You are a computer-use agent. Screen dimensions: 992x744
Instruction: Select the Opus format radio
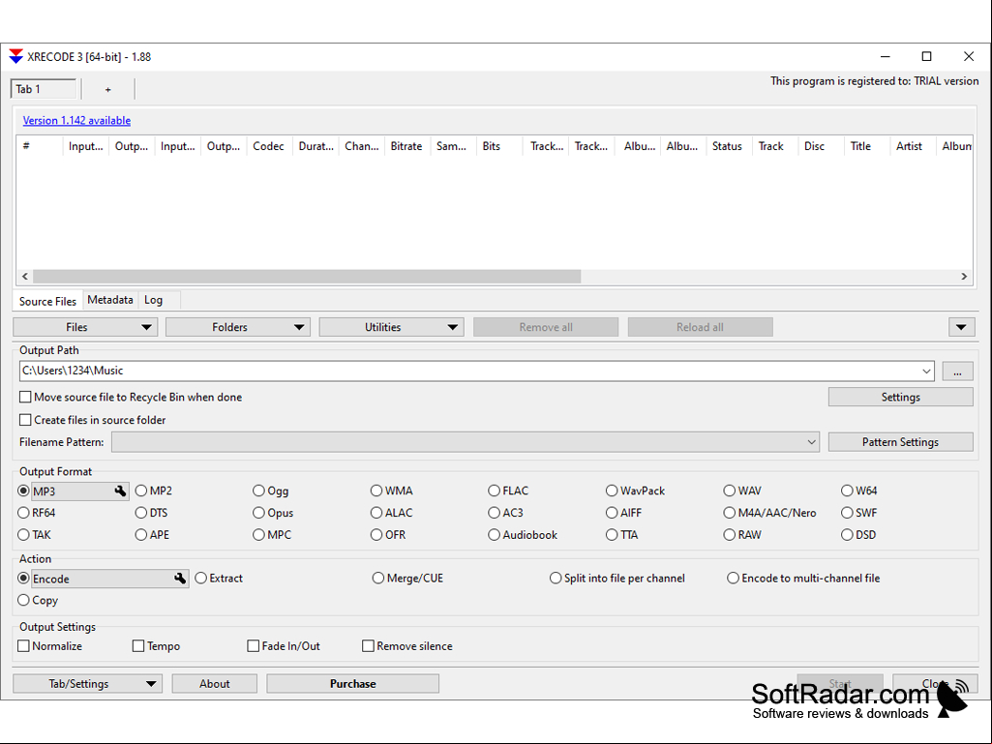[x=258, y=513]
